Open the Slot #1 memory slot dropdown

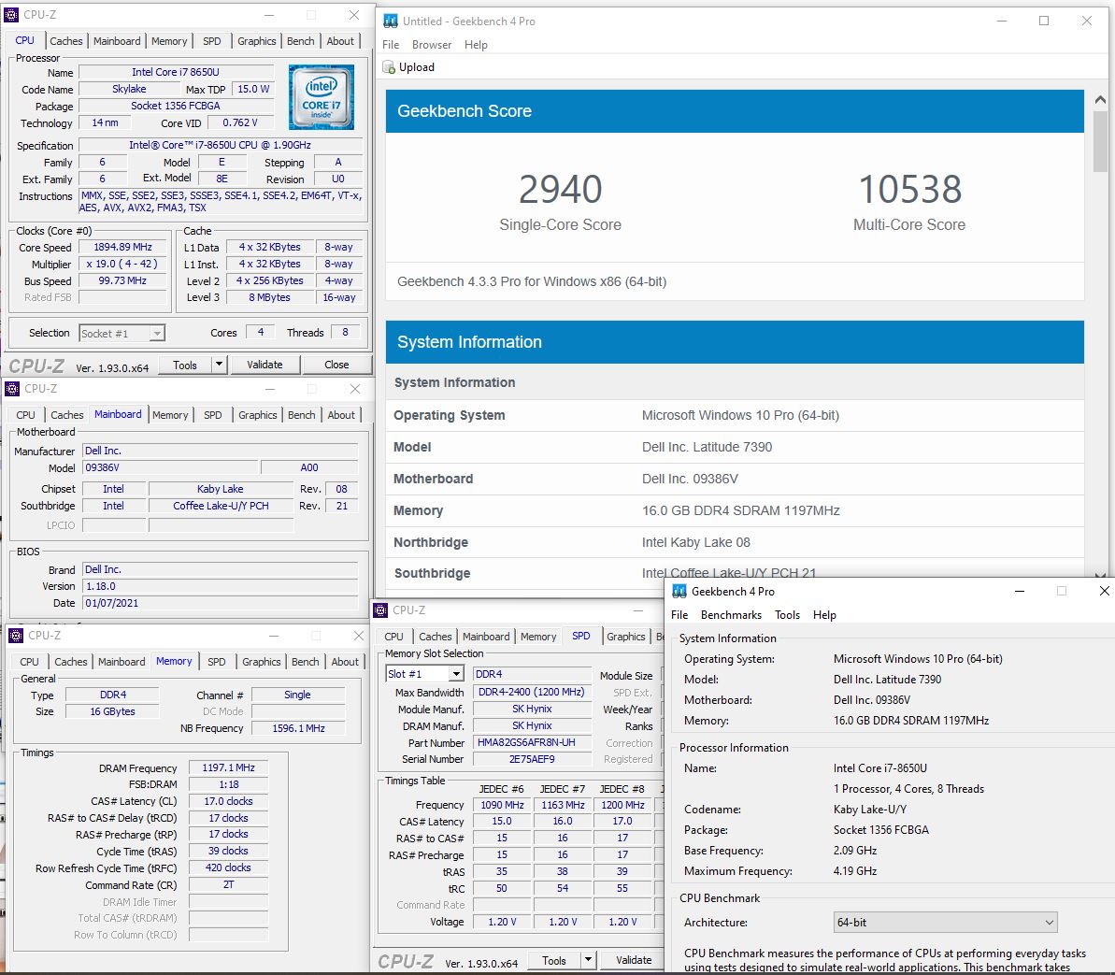(424, 673)
